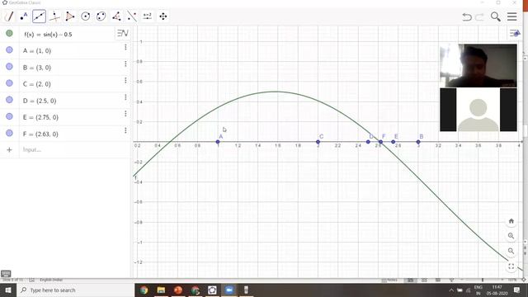Click the speaker video thumbnail
The height and width of the screenshot is (297, 528).
tap(478, 66)
